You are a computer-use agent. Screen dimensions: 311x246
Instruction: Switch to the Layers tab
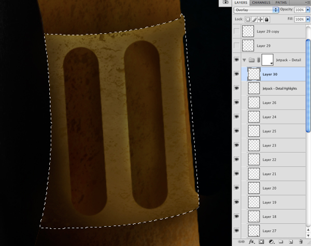tap(241, 3)
